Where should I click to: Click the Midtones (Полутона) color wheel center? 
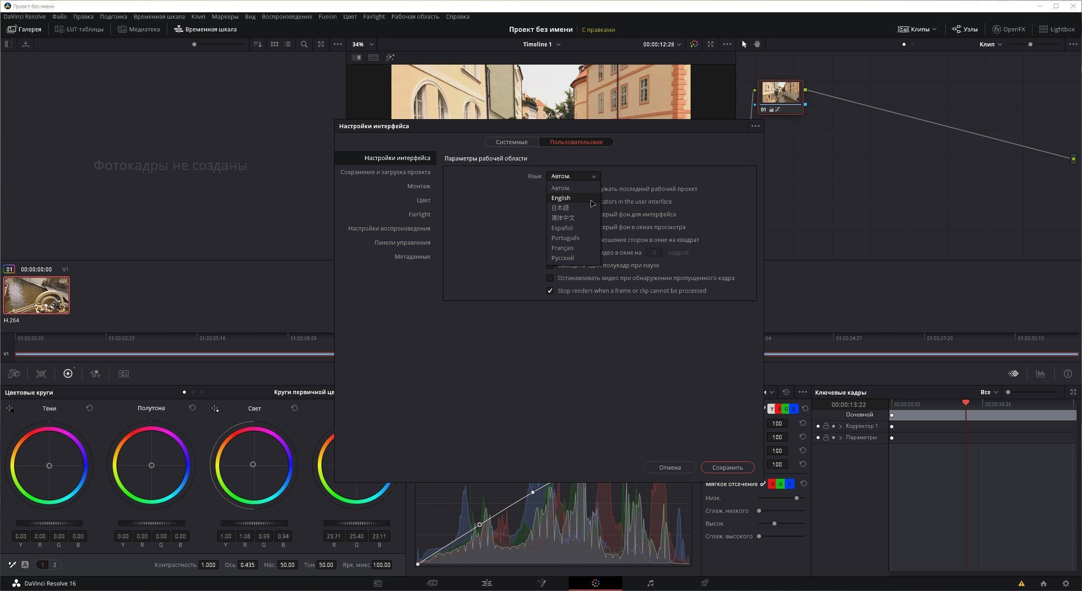[x=151, y=465]
